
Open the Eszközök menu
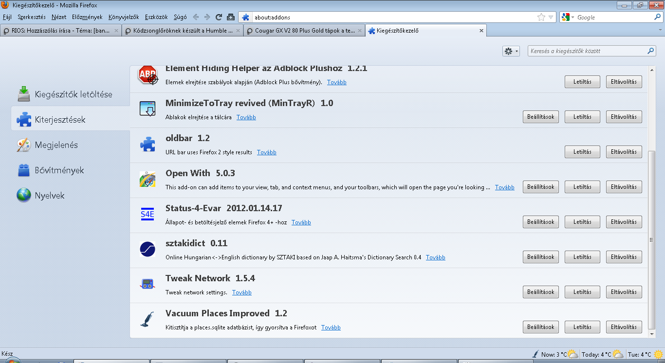(156, 17)
